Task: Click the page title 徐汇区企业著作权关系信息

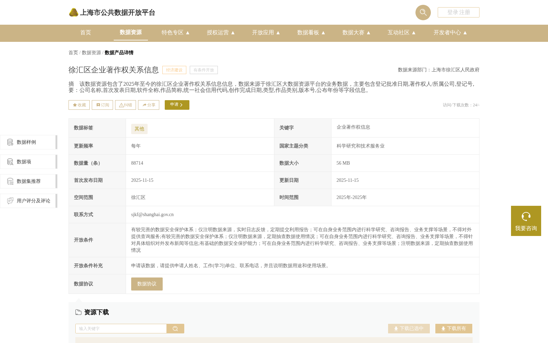Action: tap(114, 70)
